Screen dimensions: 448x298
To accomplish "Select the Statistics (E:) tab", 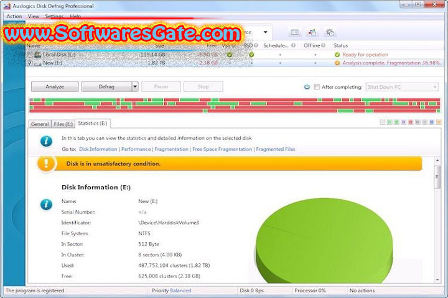I will 93,123.
